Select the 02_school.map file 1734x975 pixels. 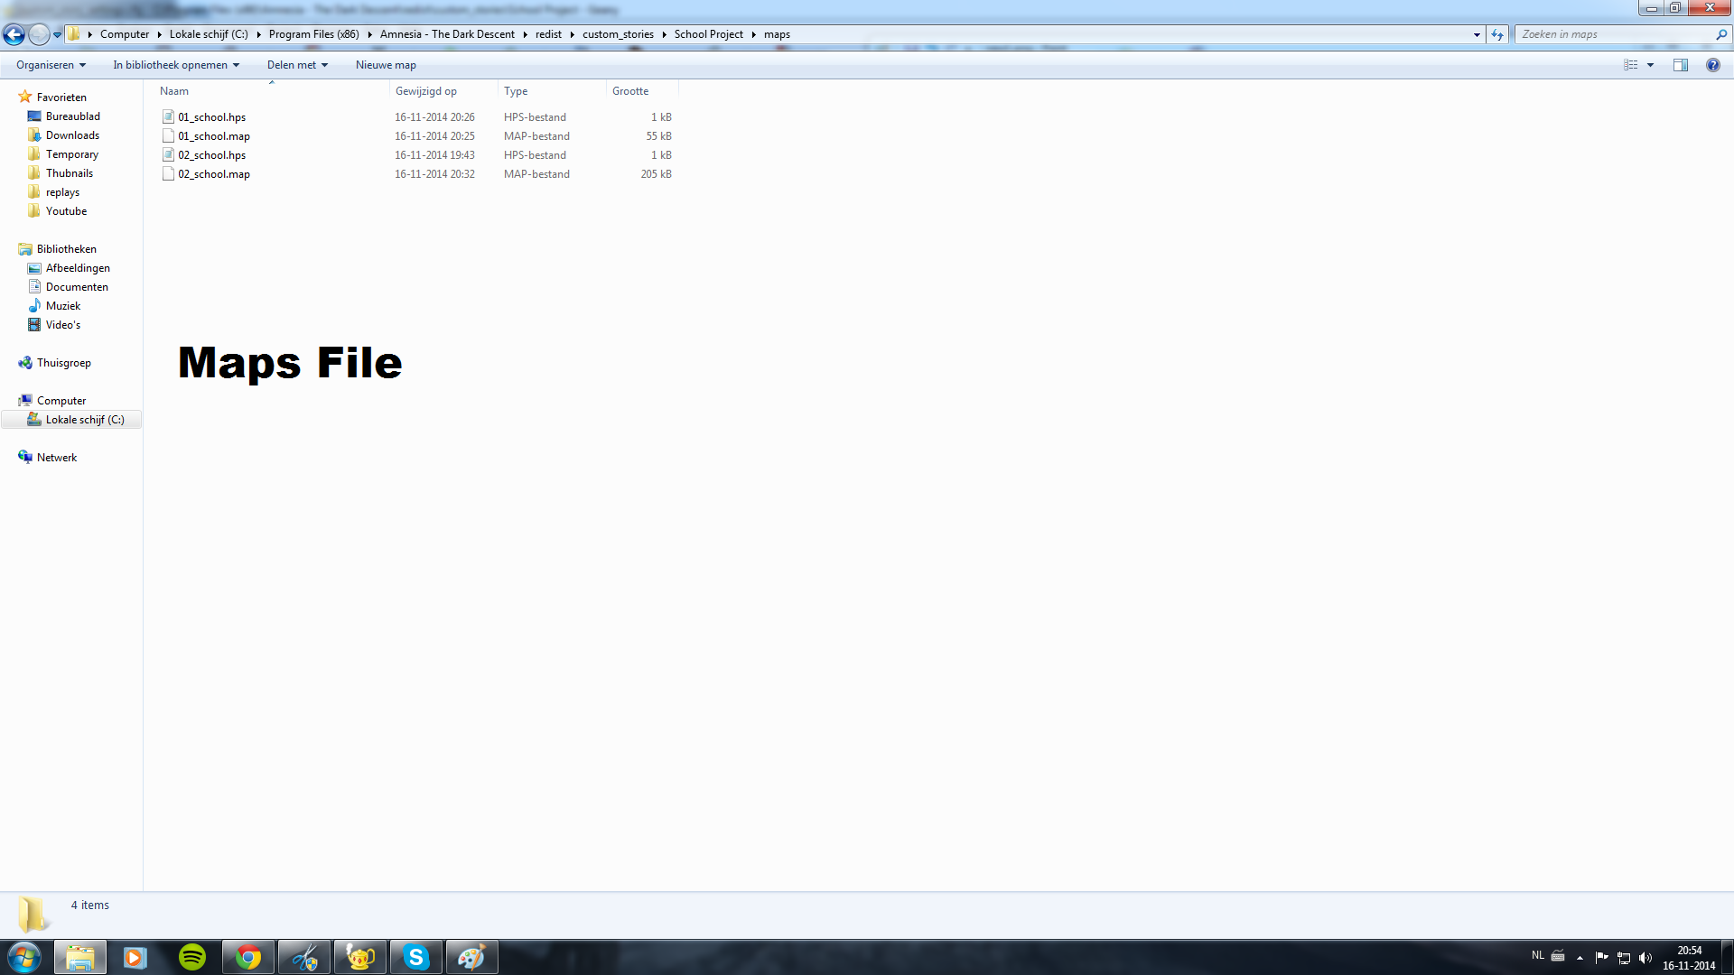[x=213, y=174]
